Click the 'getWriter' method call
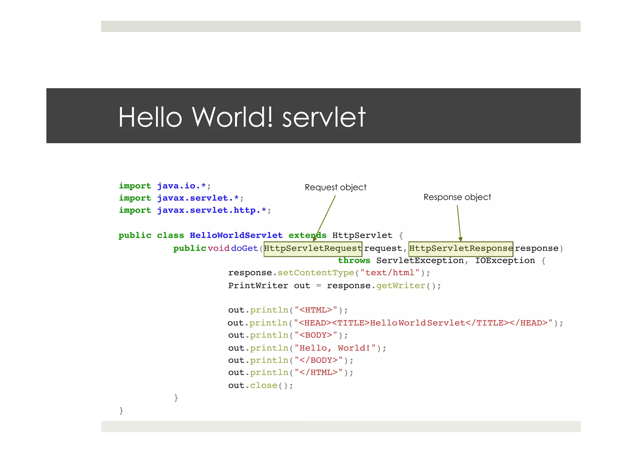This screenshot has width=641, height=453. coord(401,286)
